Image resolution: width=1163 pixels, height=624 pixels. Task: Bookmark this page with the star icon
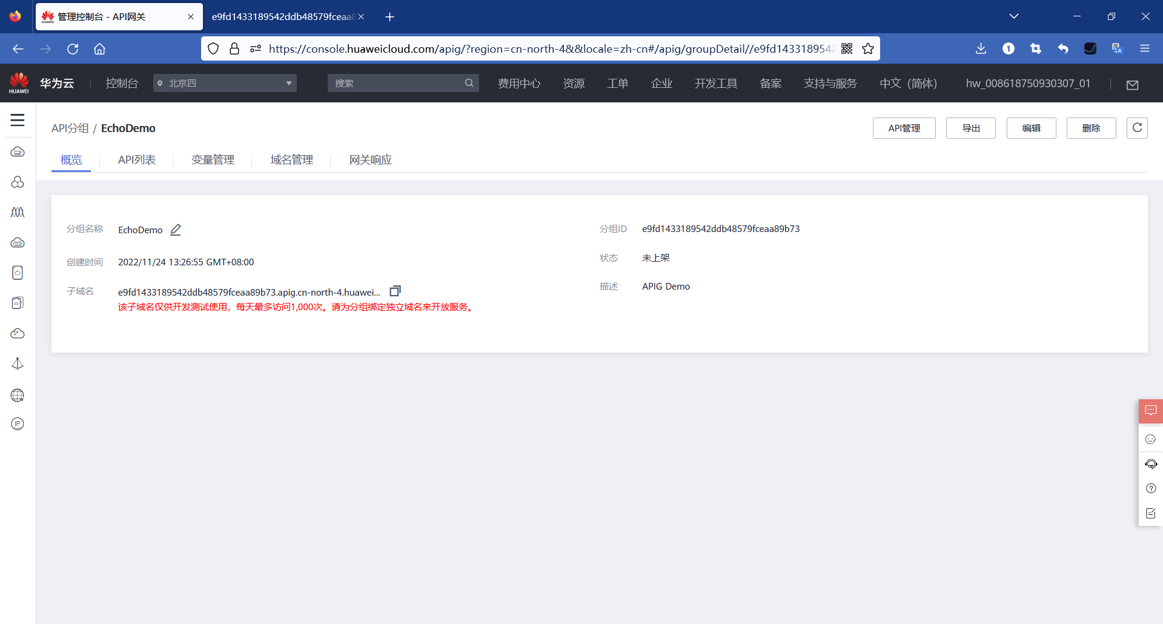(868, 48)
